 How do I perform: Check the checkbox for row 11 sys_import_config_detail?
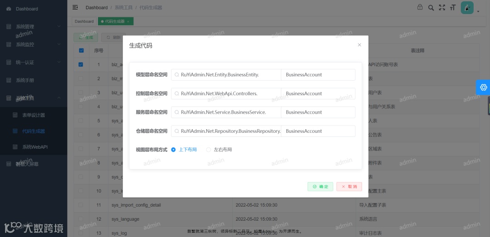81,205
